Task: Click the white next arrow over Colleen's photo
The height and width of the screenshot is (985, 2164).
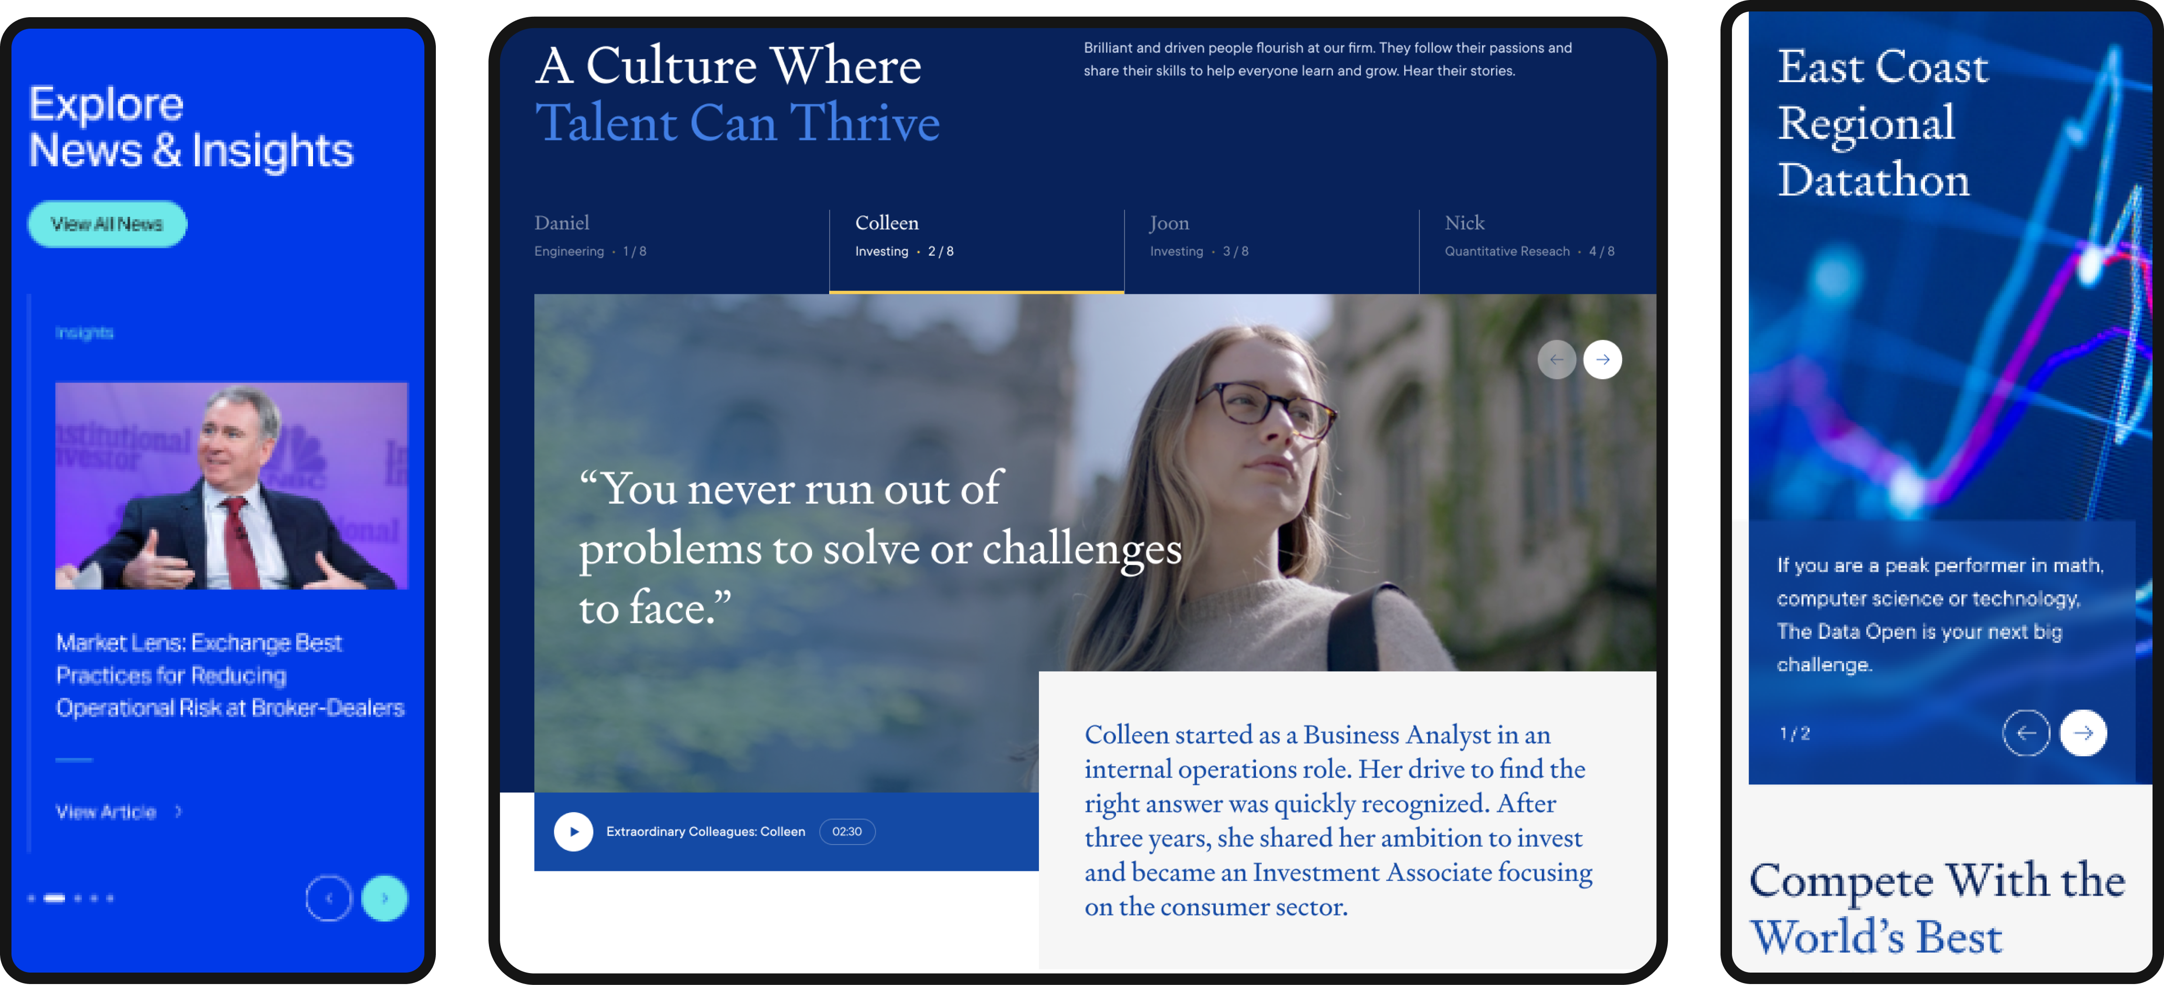Action: [x=1603, y=359]
